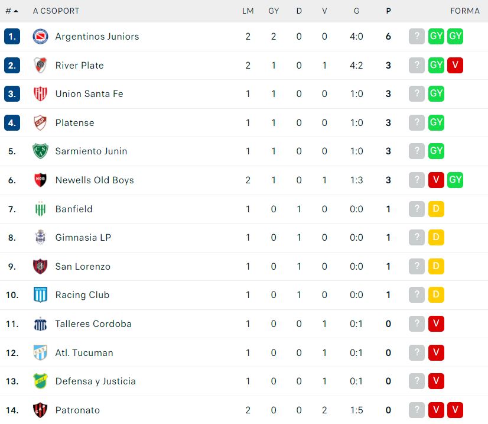Click the Newells Old Boys logo
488x424 pixels.
click(x=40, y=180)
